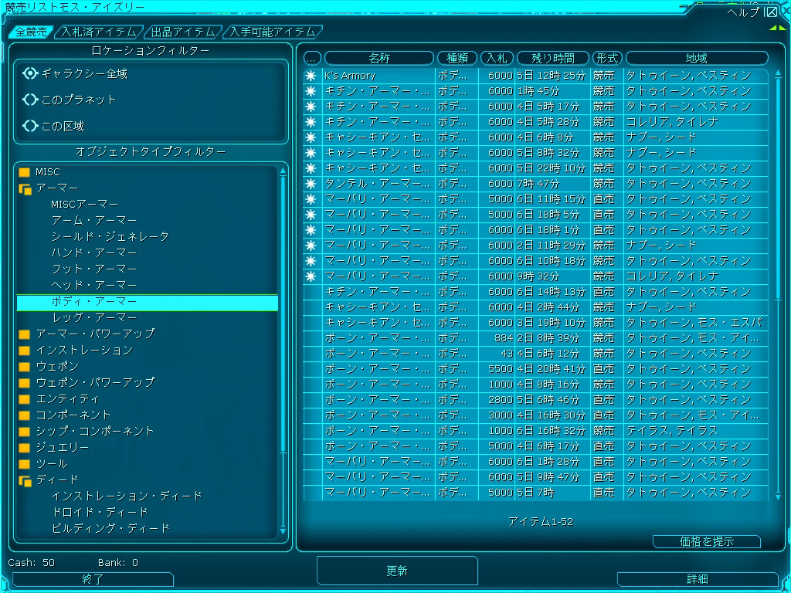791x593 pixels.
Task: Click star icon on the 9時 32分 row
Action: tap(311, 276)
